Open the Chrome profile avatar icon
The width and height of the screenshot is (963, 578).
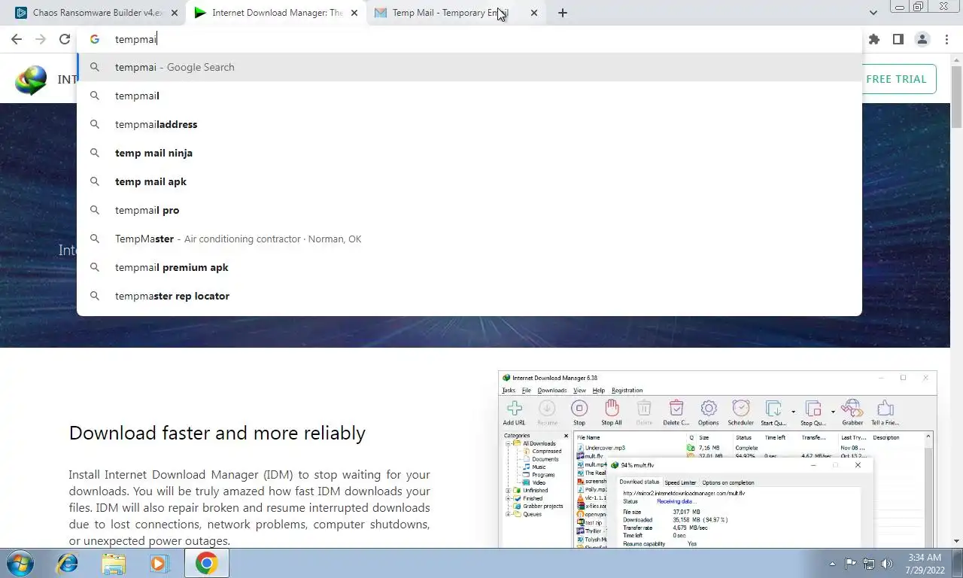(x=922, y=39)
